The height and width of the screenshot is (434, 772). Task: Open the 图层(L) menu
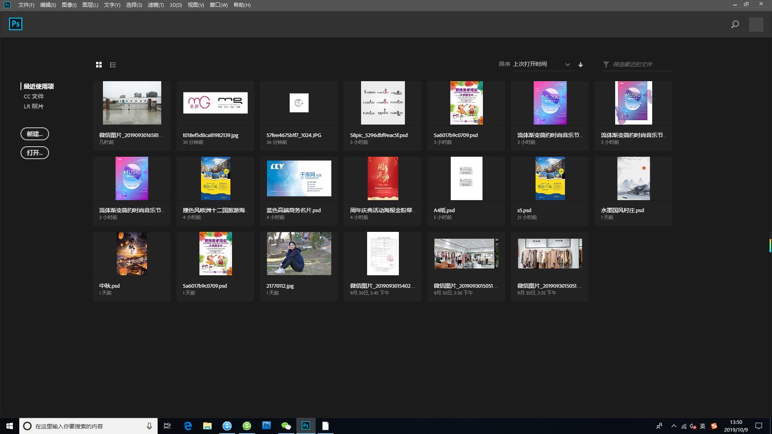90,5
